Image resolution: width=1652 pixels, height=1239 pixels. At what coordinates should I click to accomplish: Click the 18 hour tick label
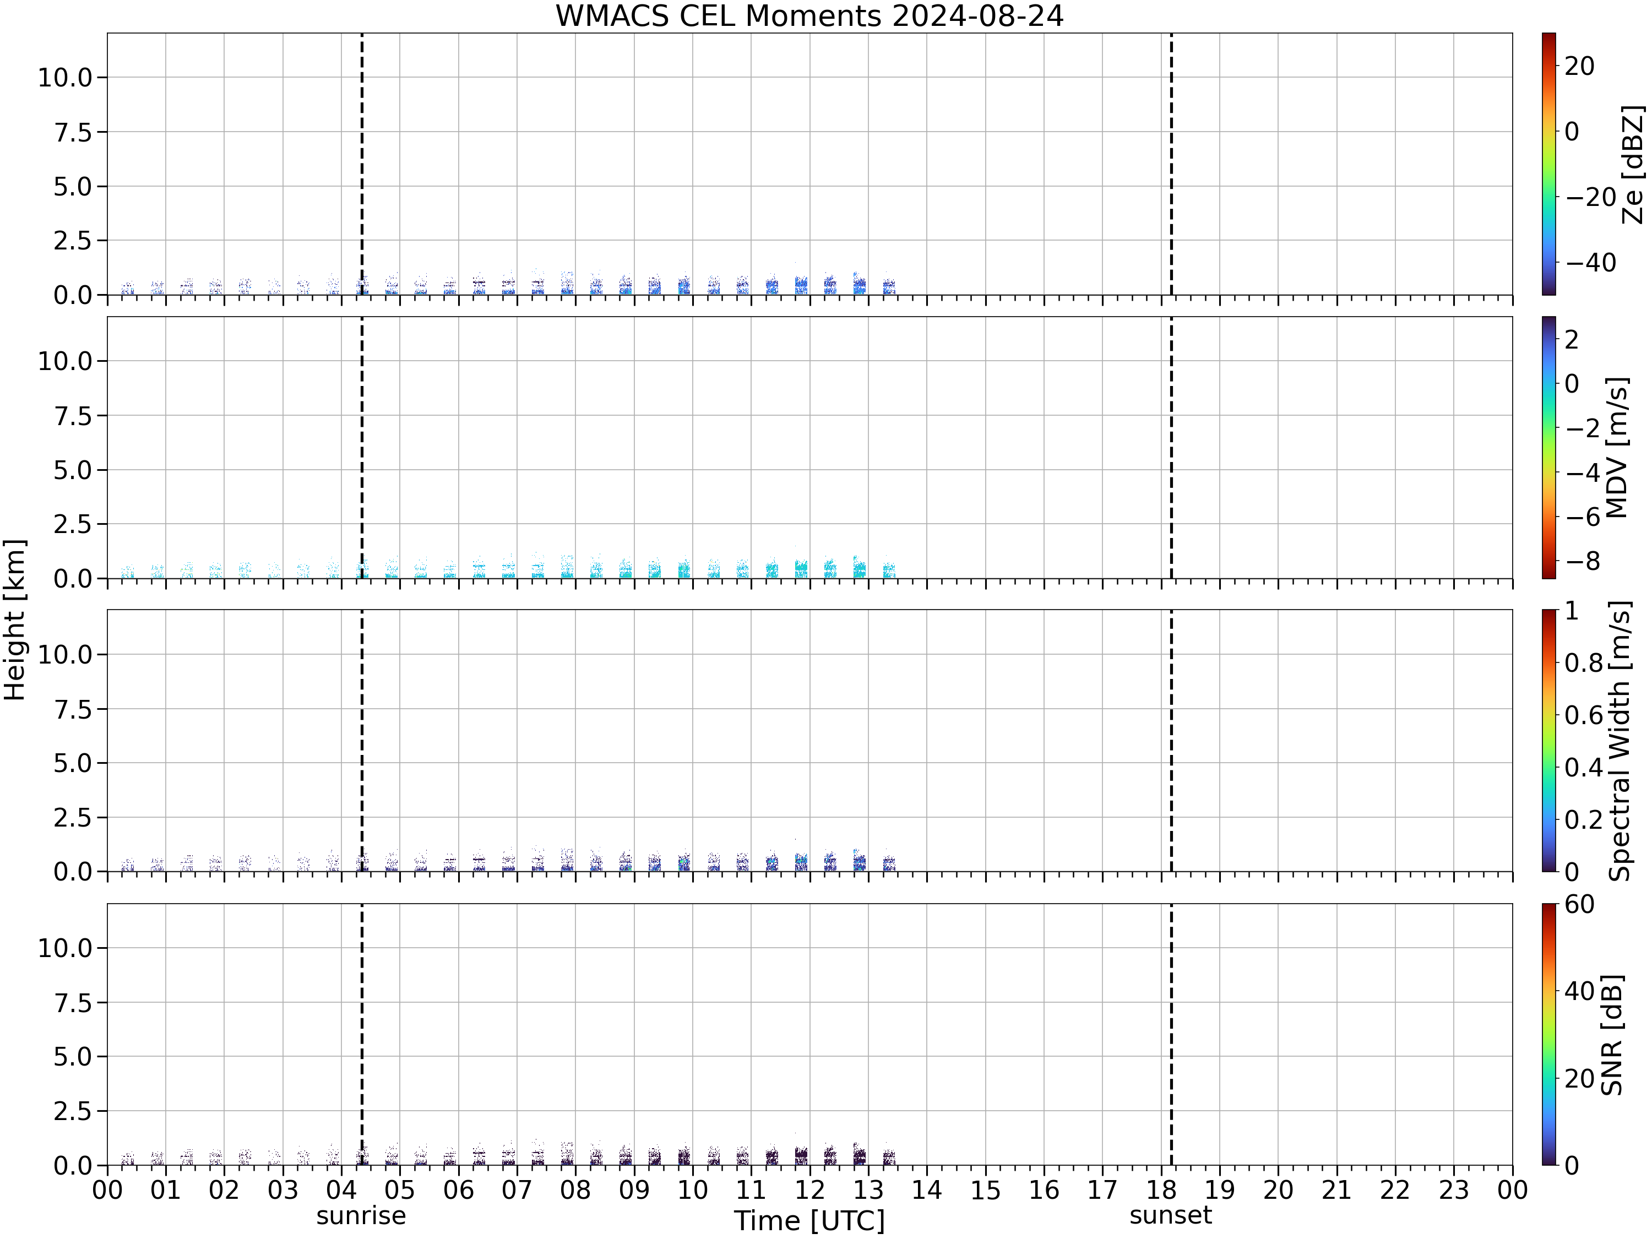tap(1161, 1189)
